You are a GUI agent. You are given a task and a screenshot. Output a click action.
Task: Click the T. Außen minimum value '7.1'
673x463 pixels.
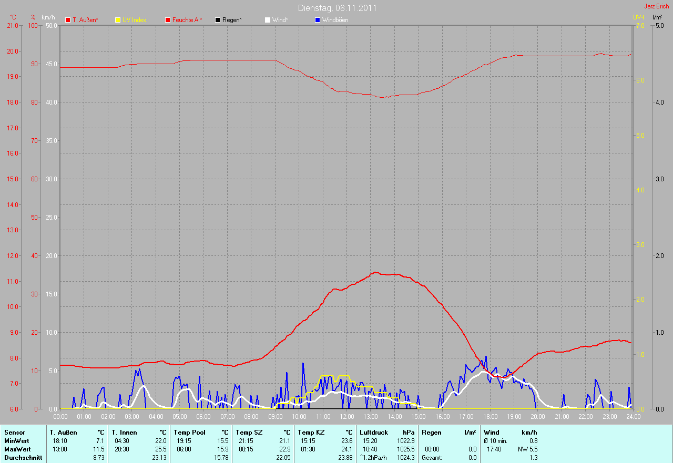point(100,440)
